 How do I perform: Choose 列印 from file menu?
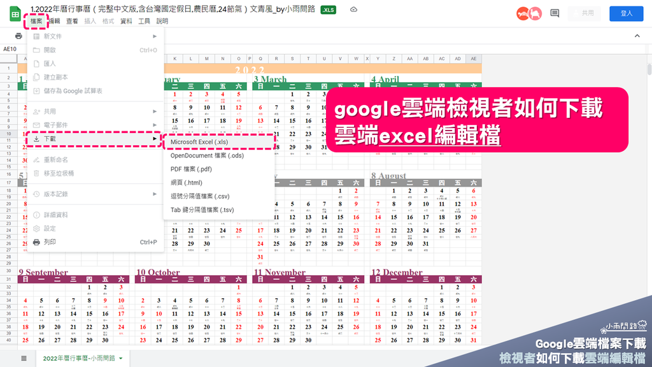coord(96,242)
